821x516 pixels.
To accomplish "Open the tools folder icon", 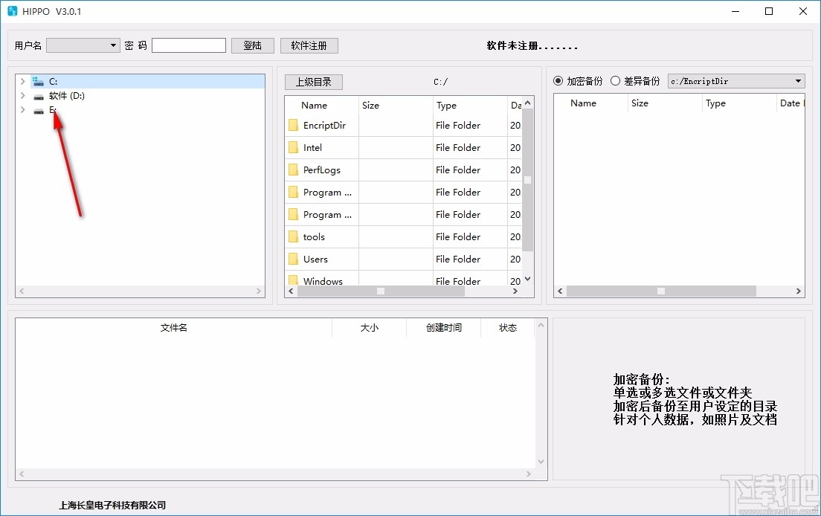I will 293,236.
